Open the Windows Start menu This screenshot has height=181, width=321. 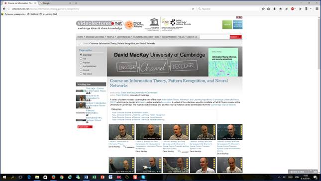[x=4, y=177]
